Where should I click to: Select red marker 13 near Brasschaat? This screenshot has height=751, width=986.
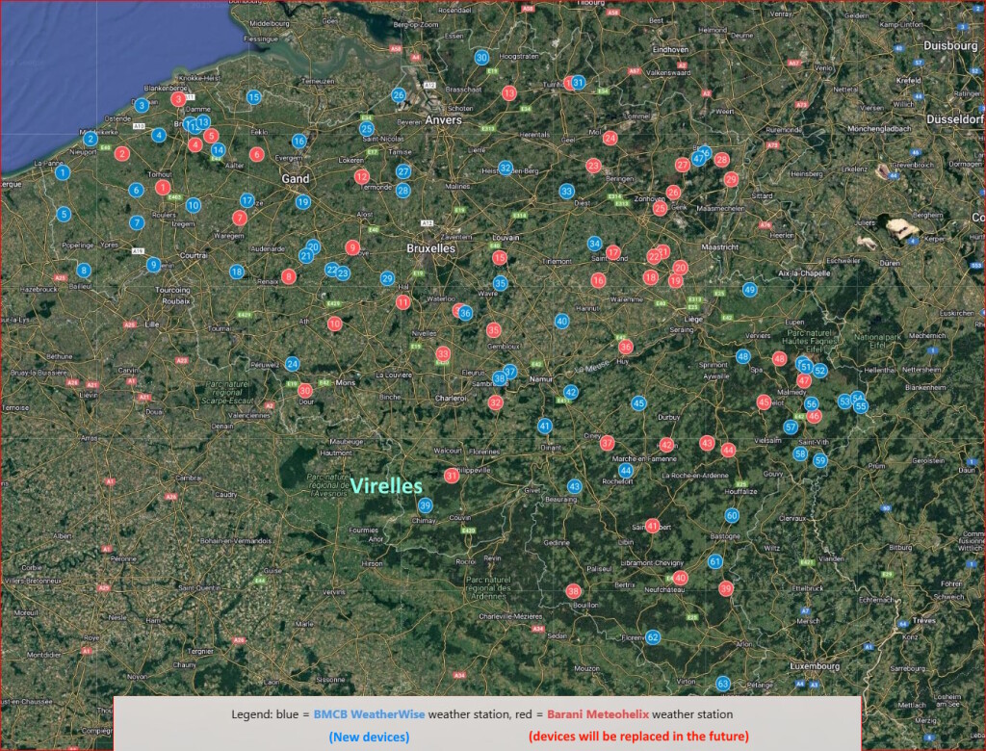click(x=509, y=93)
